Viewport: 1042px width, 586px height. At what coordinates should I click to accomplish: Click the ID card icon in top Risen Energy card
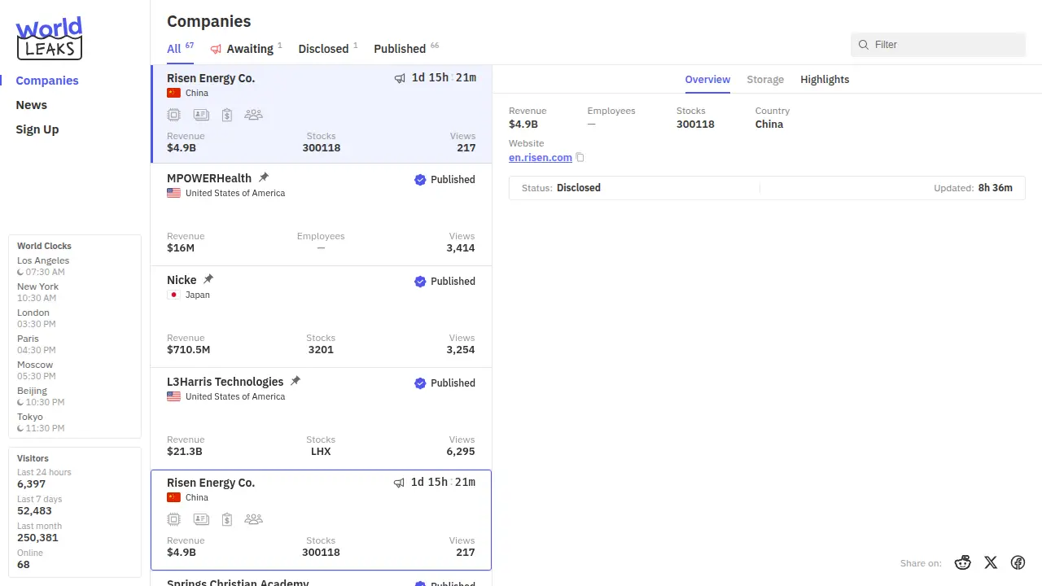point(201,115)
